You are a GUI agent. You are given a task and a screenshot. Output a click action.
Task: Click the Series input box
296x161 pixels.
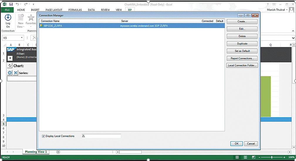(22, 79)
